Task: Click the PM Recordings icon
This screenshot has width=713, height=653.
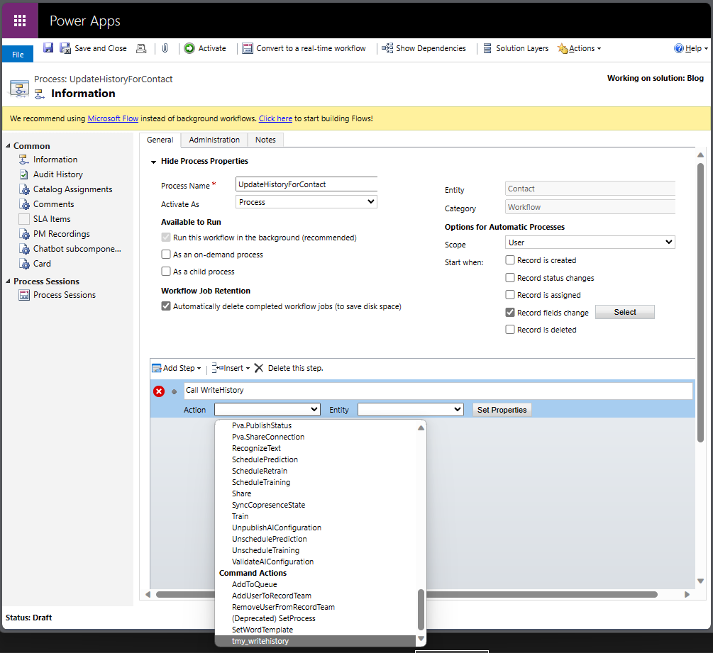Action: [x=24, y=234]
